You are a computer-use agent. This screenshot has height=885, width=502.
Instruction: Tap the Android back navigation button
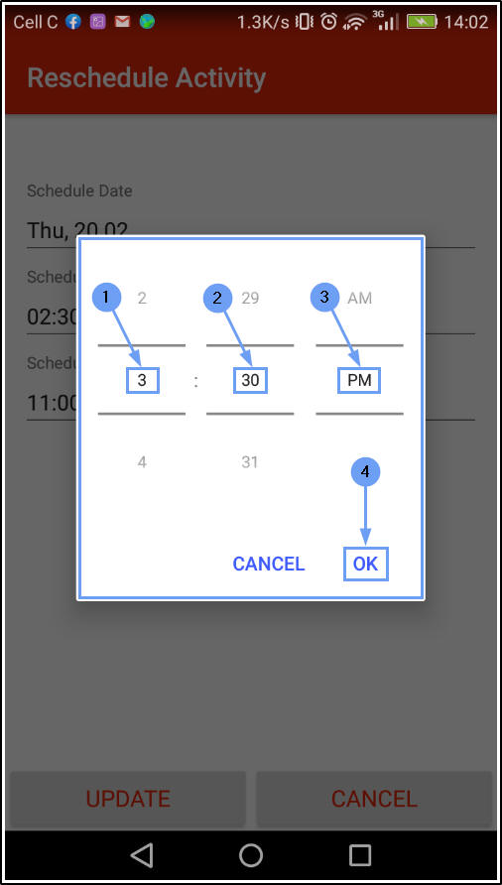click(x=142, y=855)
